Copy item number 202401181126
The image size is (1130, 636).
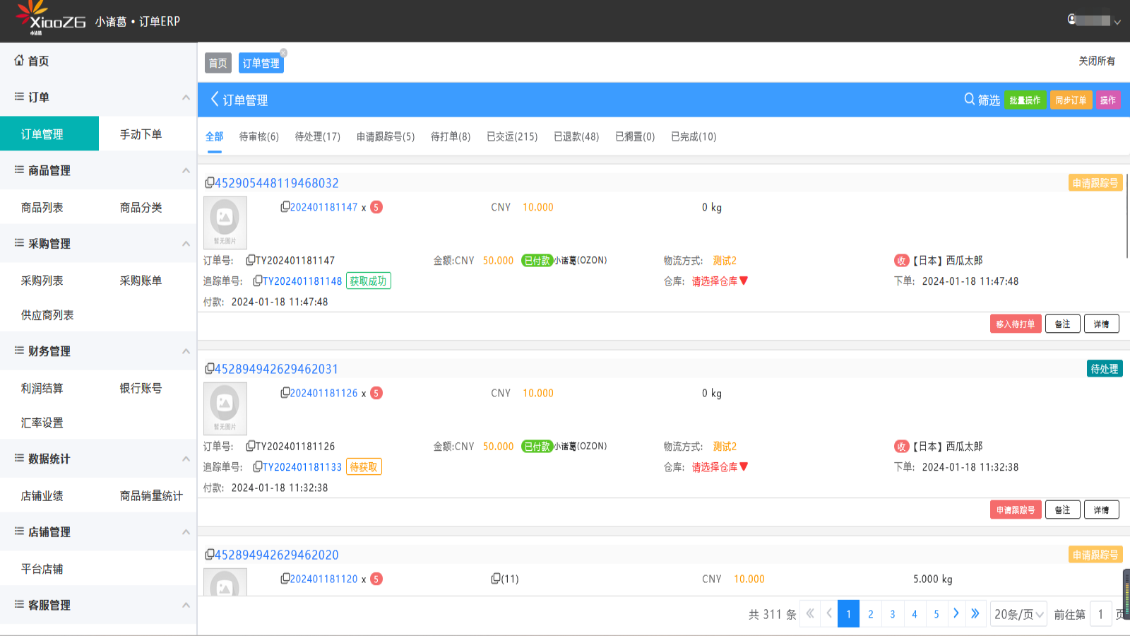[285, 393]
